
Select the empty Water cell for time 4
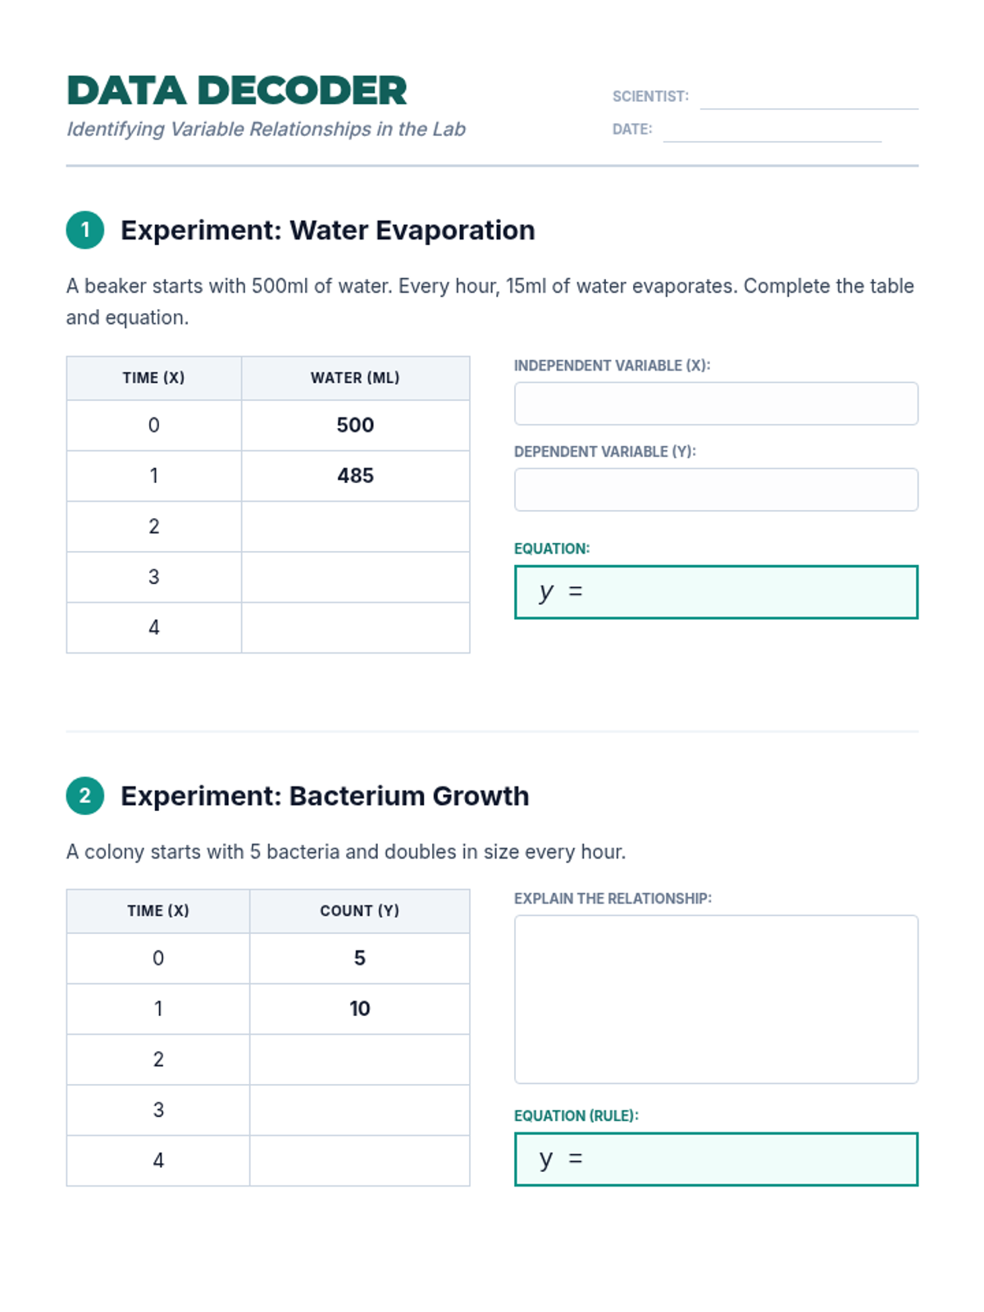coord(355,628)
